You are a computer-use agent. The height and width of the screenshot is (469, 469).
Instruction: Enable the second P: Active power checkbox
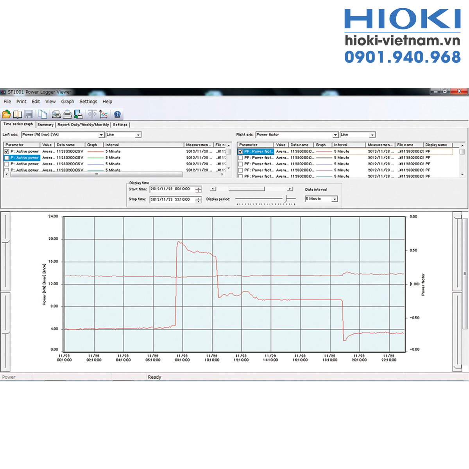7,158
